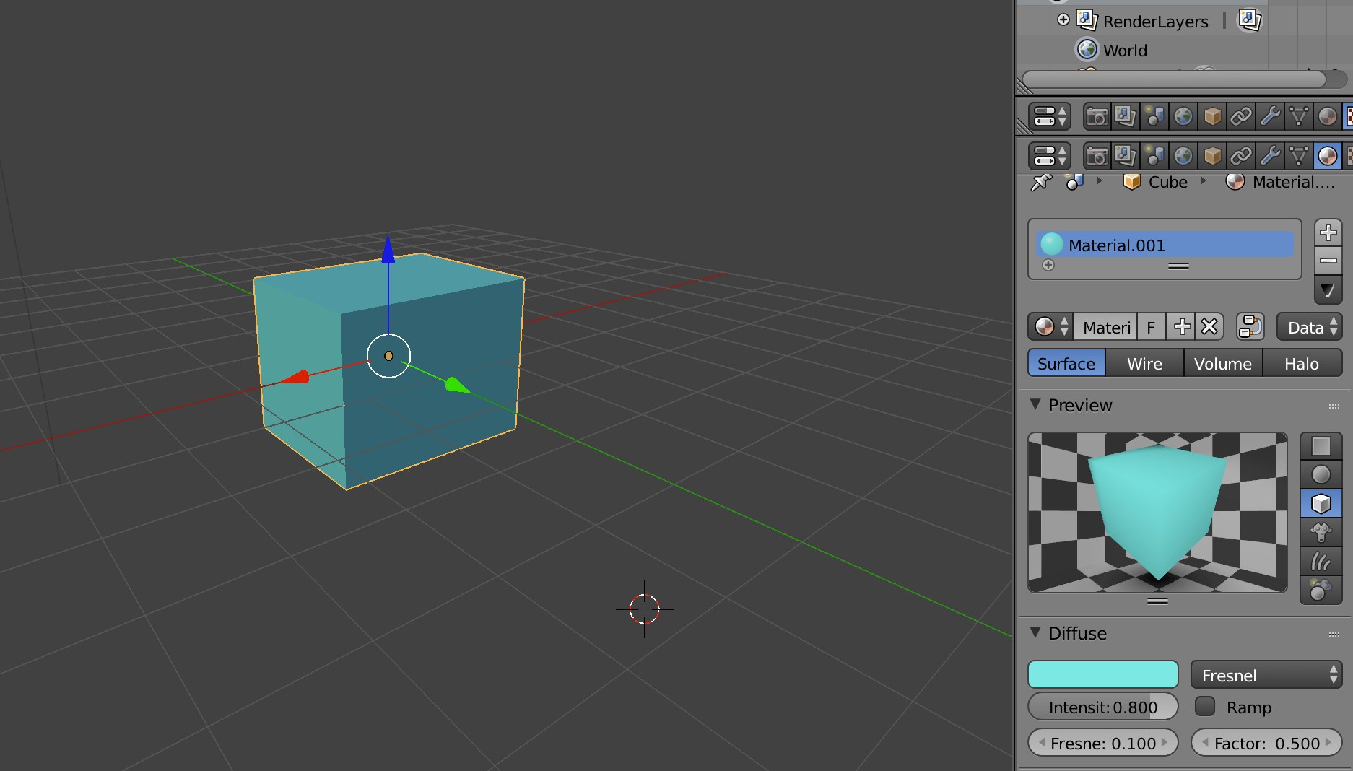Open Modifier properties via the wrench icon
The image size is (1353, 771).
coord(1270,156)
